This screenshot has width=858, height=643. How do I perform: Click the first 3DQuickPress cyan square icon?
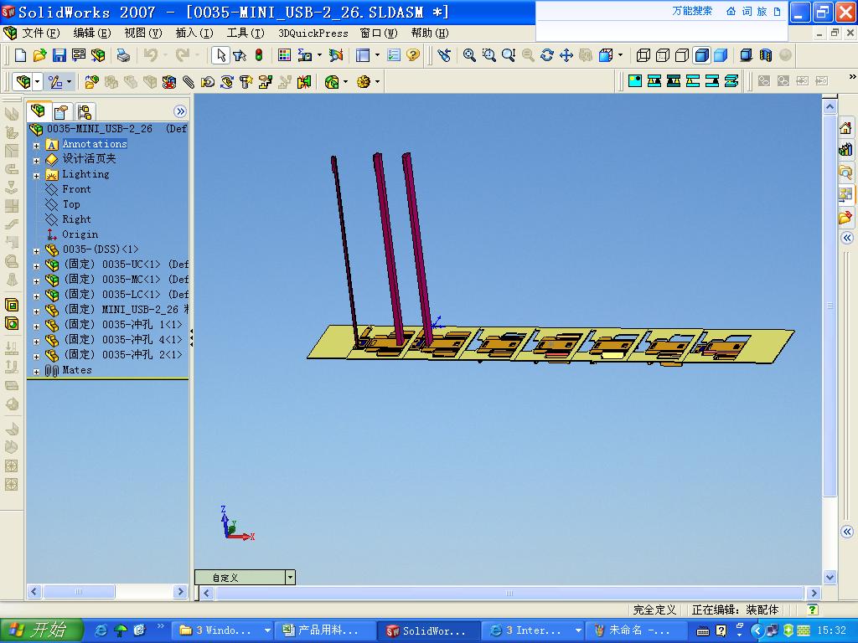tap(635, 81)
